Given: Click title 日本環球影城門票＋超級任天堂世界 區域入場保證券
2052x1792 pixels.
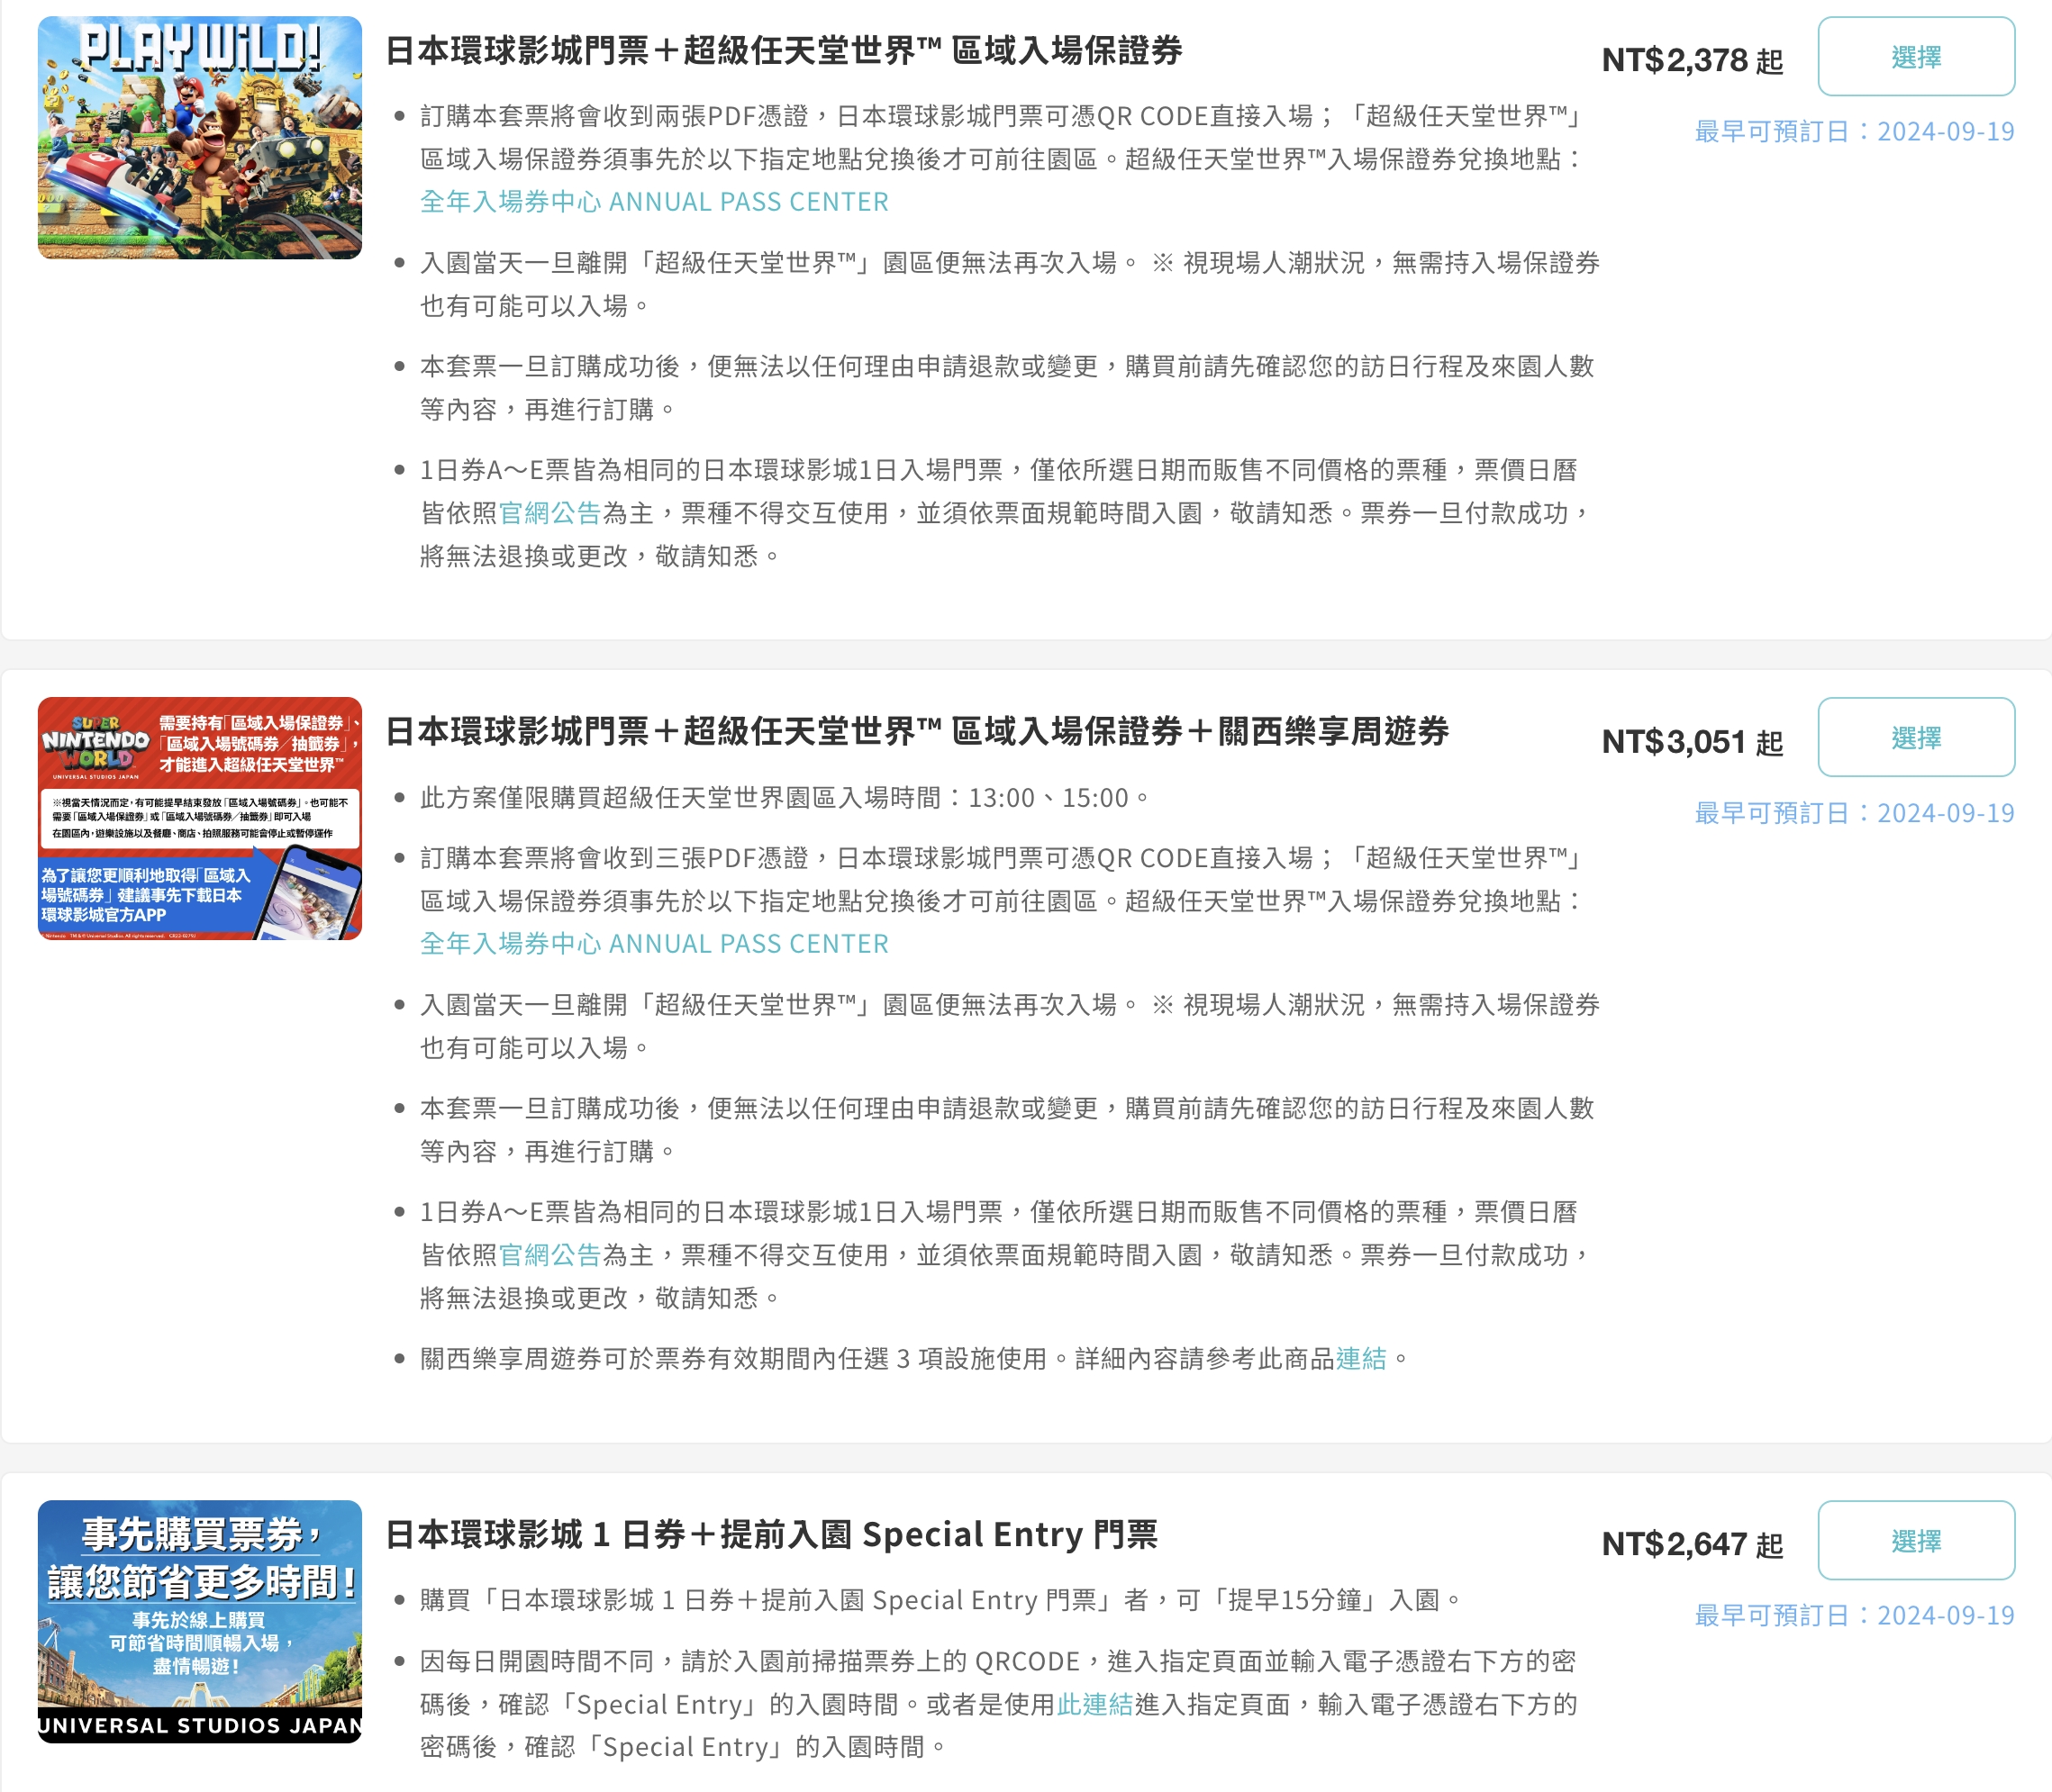Looking at the screenshot, I should coord(784,50).
